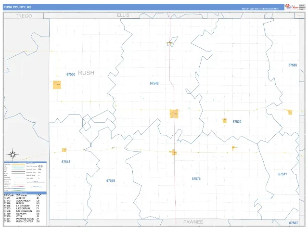
Task: Click the map publisher logo
Action: pyautogui.click(x=292, y=7)
